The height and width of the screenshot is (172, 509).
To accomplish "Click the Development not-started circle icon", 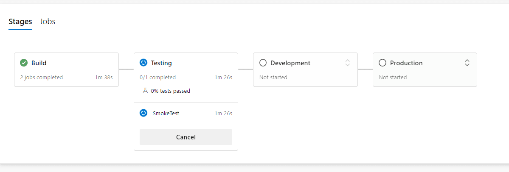I will click(263, 63).
